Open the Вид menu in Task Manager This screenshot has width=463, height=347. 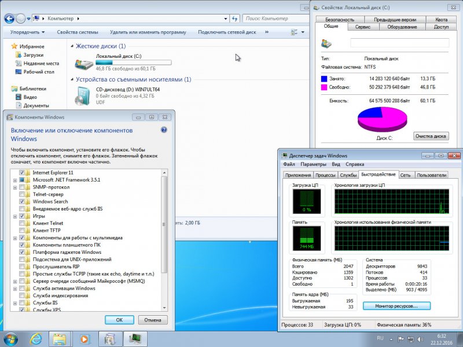click(x=336, y=164)
